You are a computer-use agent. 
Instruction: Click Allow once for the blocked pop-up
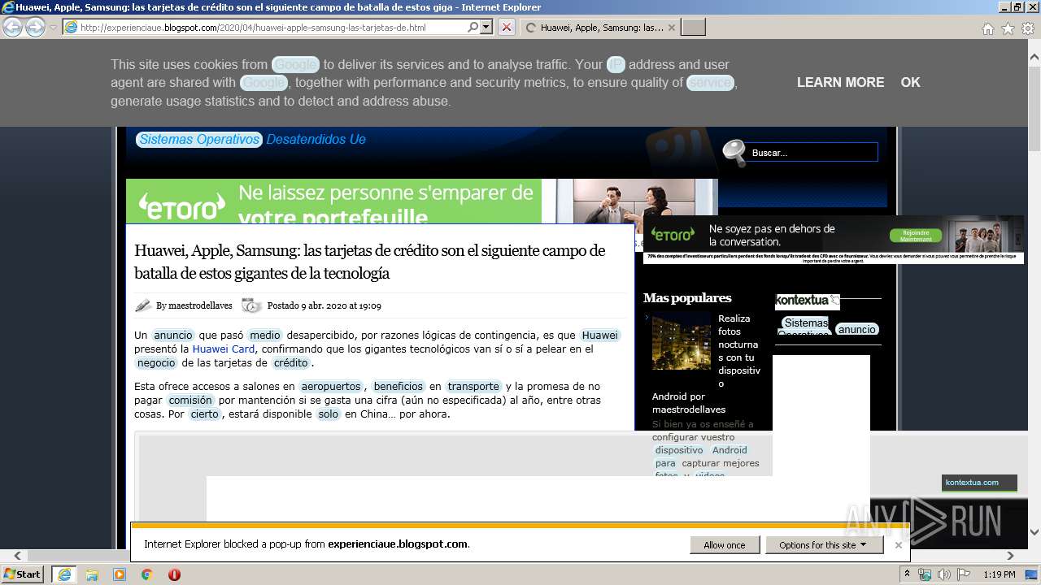tap(725, 545)
